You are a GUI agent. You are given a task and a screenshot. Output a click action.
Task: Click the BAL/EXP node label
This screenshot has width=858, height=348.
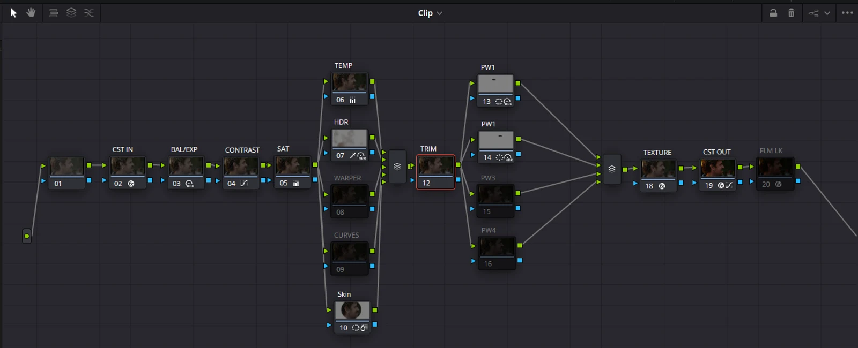(184, 150)
